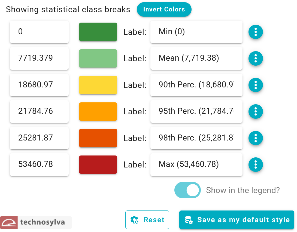This screenshot has width=297, height=232.
Task: Click the 53460.78 value input
Action: (x=39, y=164)
